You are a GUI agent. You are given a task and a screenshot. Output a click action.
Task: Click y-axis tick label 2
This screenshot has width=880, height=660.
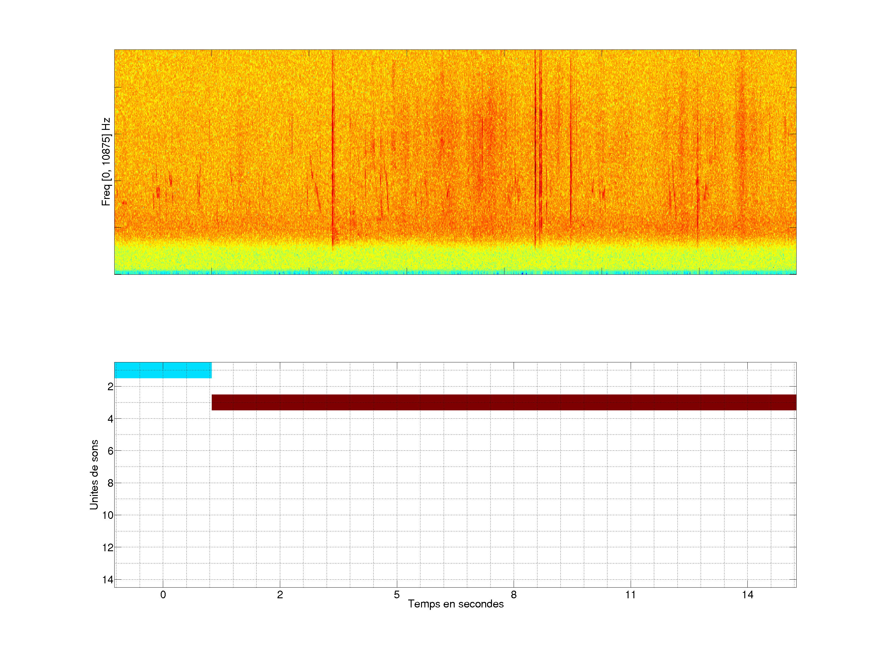click(x=110, y=387)
